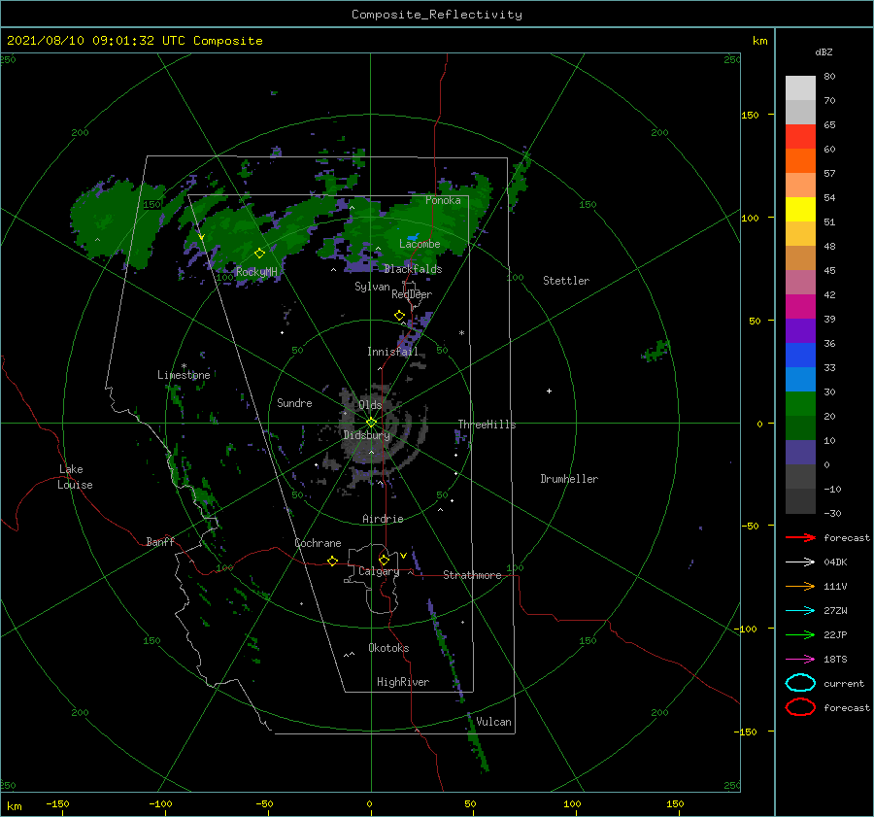Click the 150 tick on right km axis

750,115
